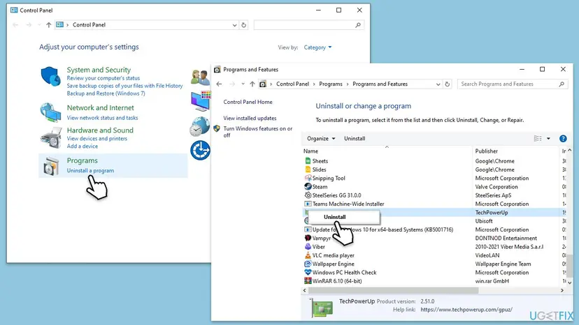Click the Review your computer's status link

pyautogui.click(x=103, y=78)
